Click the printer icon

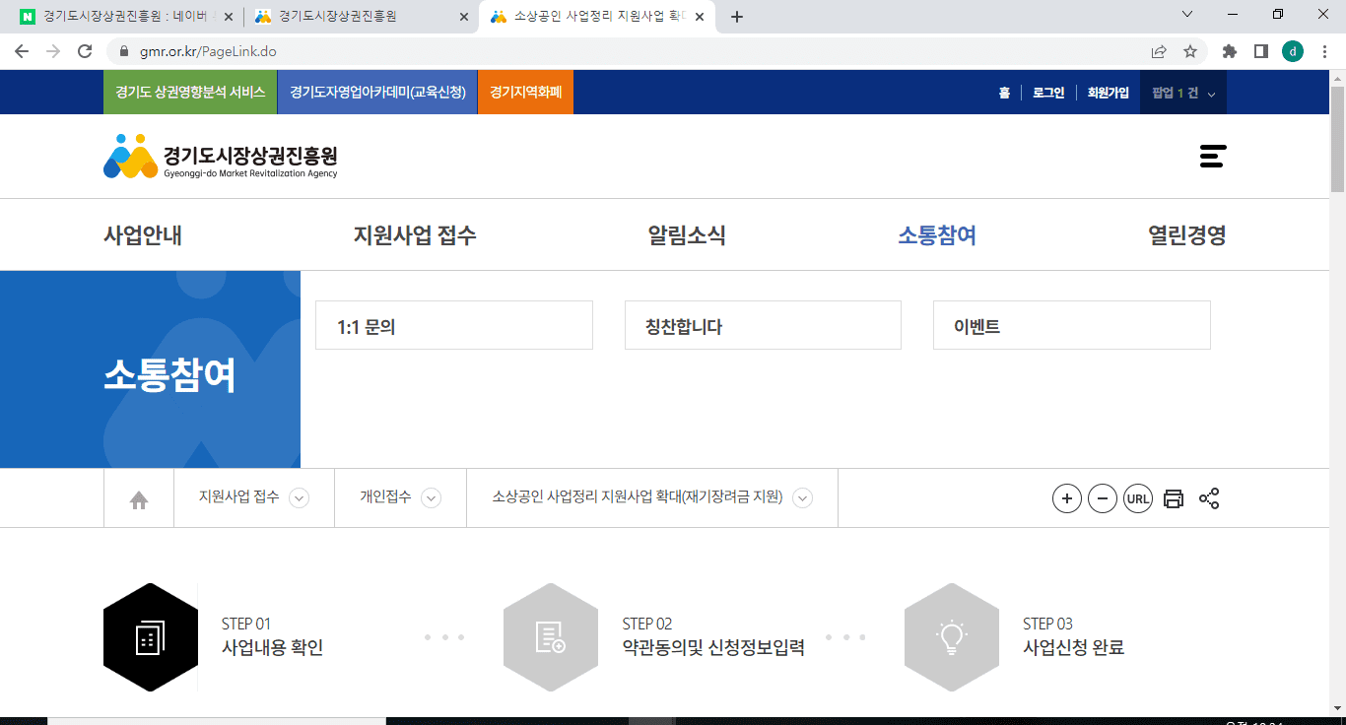[x=1174, y=498]
